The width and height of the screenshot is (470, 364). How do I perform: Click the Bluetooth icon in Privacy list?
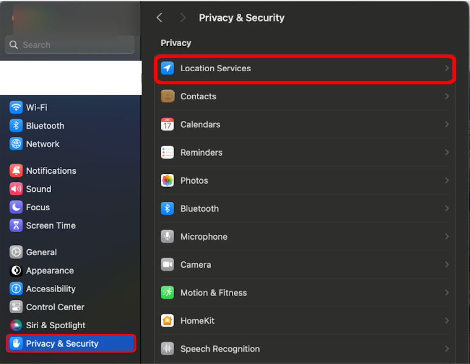tap(167, 208)
